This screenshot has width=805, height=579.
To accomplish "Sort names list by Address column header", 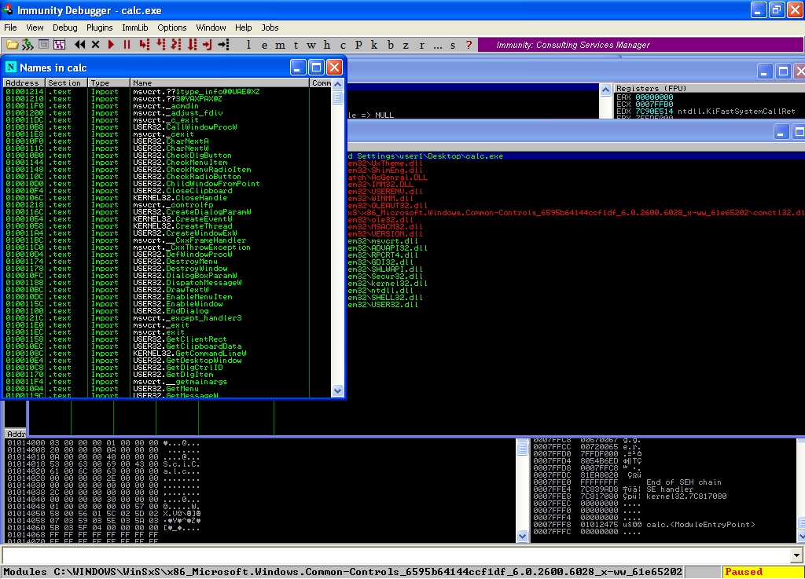I will pos(23,82).
